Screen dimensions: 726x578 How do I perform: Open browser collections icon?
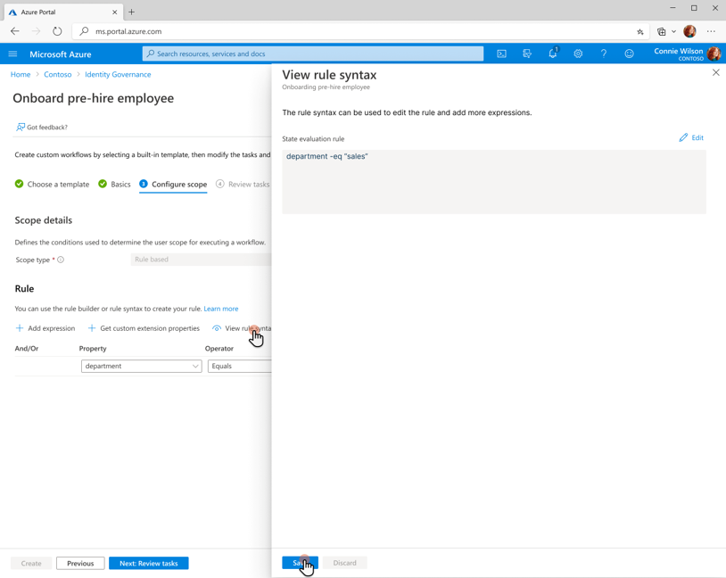662,31
